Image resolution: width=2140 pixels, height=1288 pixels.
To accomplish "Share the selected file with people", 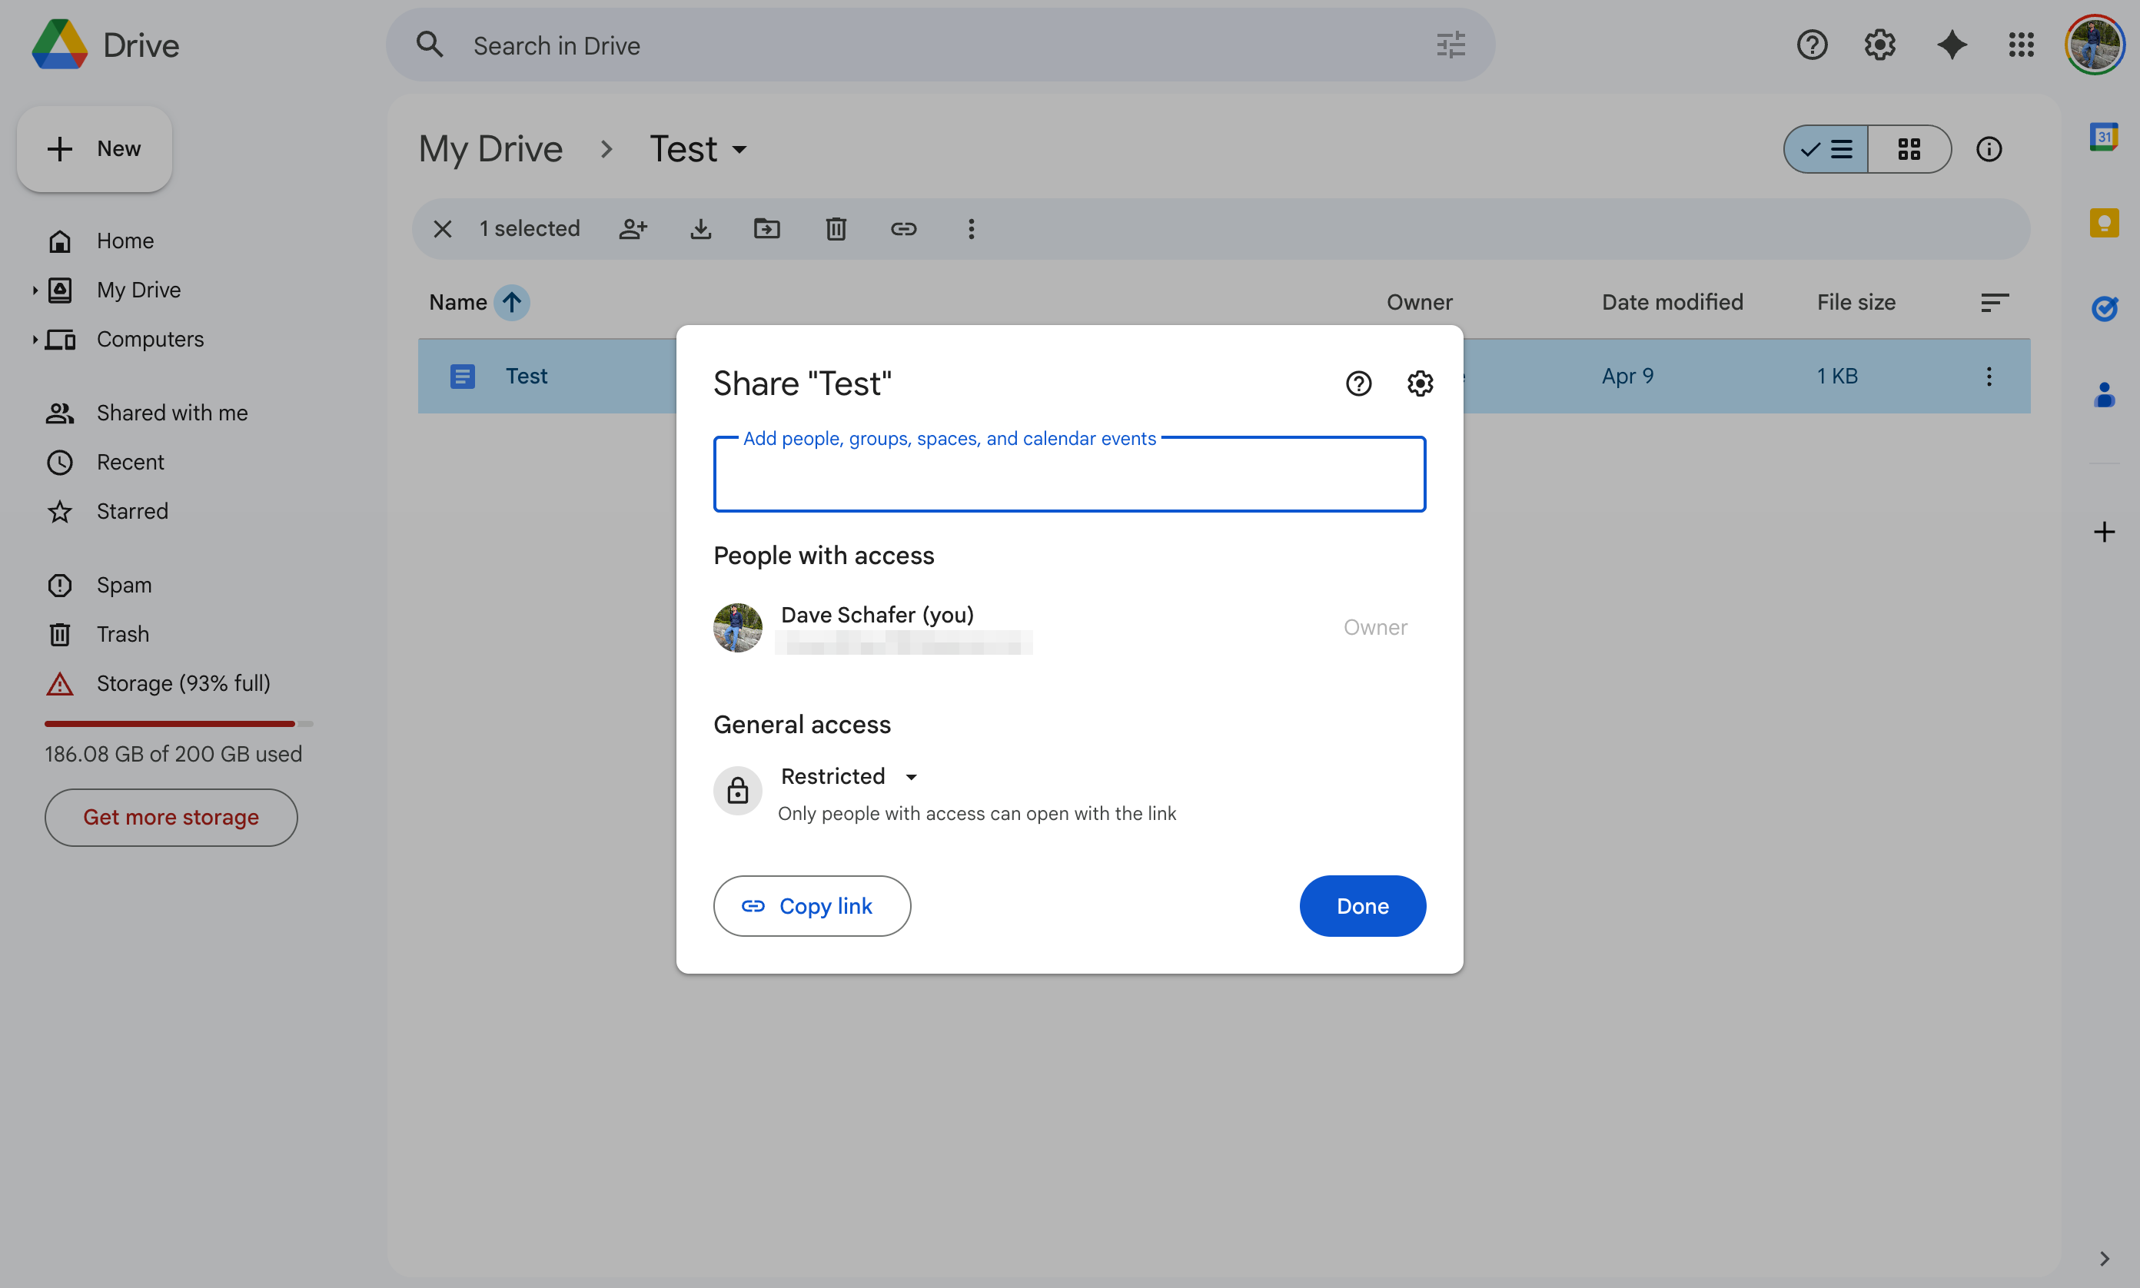I will (x=633, y=228).
